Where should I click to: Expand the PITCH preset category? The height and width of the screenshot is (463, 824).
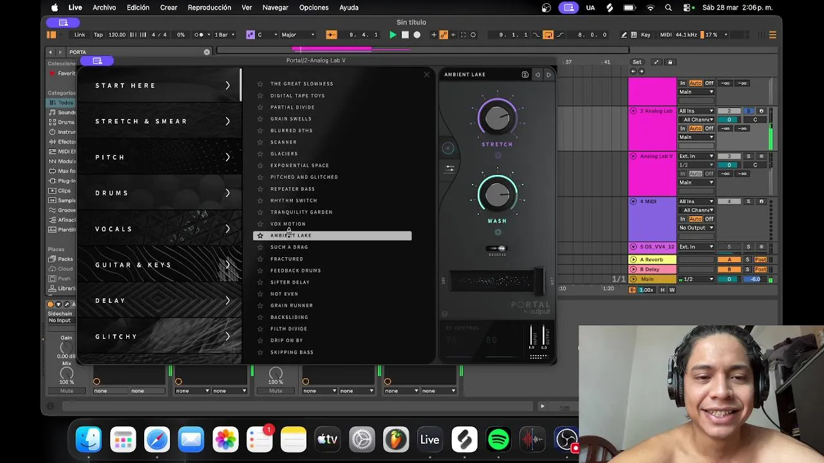[159, 157]
